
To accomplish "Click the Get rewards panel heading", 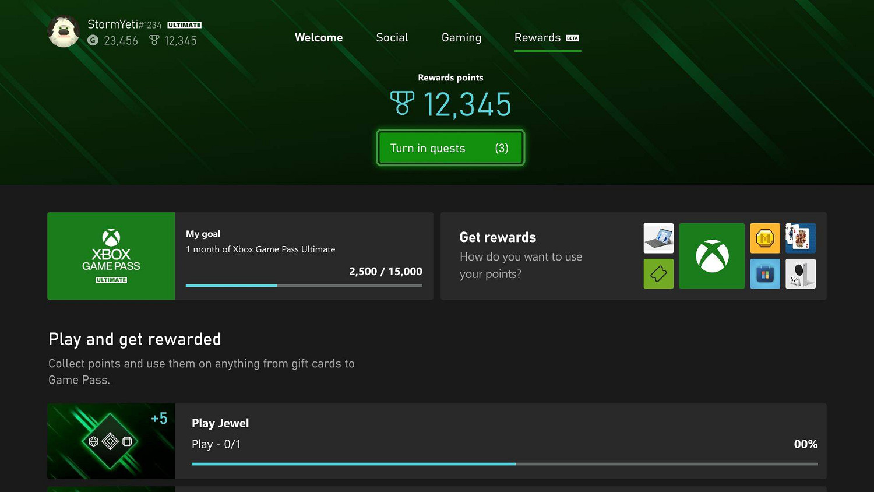I will (x=498, y=237).
